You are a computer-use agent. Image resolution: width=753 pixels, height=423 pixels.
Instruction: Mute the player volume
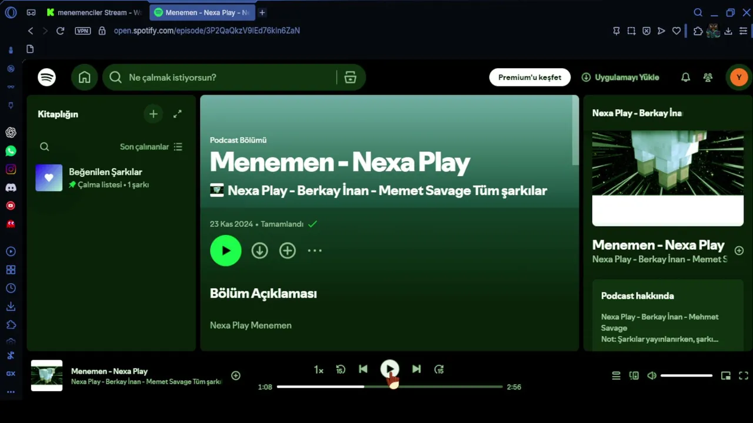[652, 375]
